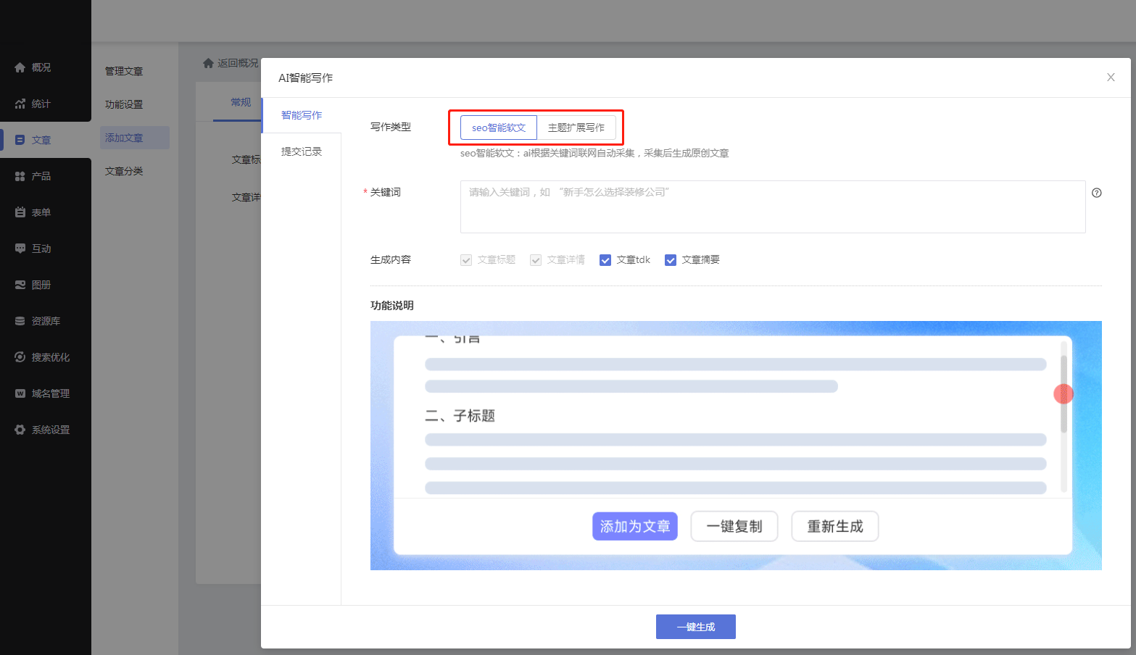1136x655 pixels.
Task: Click the 表单 form icon in sidebar
Action: [x=20, y=212]
